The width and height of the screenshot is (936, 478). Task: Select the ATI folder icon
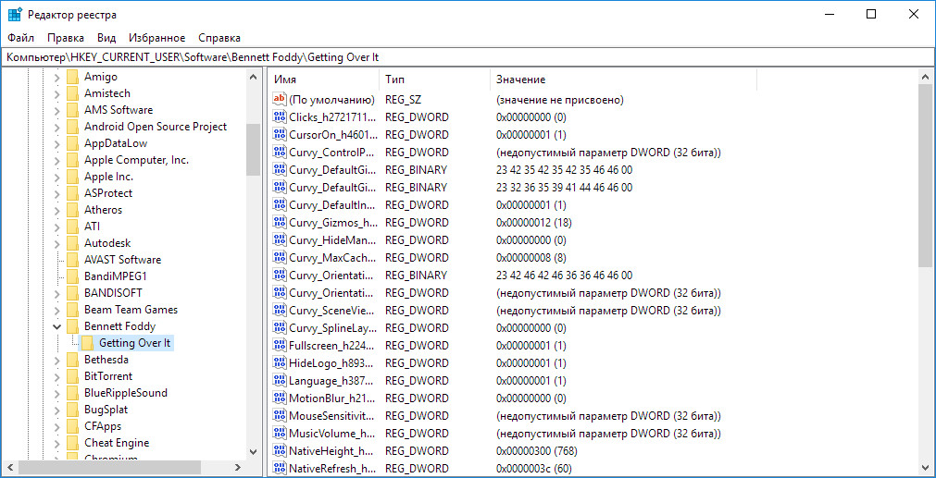tap(73, 227)
